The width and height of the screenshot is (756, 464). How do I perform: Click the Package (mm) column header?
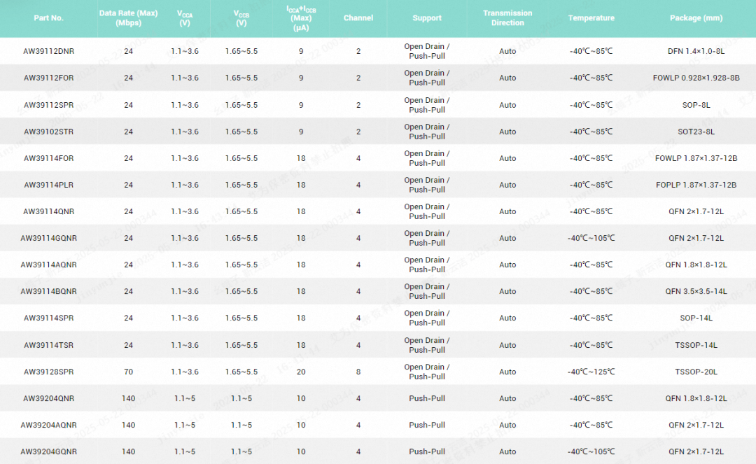(696, 18)
